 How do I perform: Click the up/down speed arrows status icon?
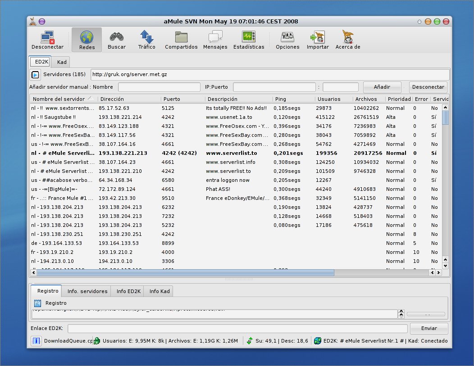tap(250, 341)
